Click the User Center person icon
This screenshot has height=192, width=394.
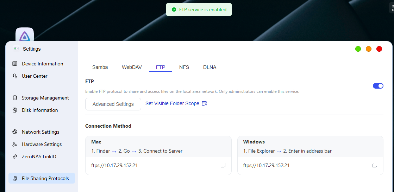[x=14, y=76]
